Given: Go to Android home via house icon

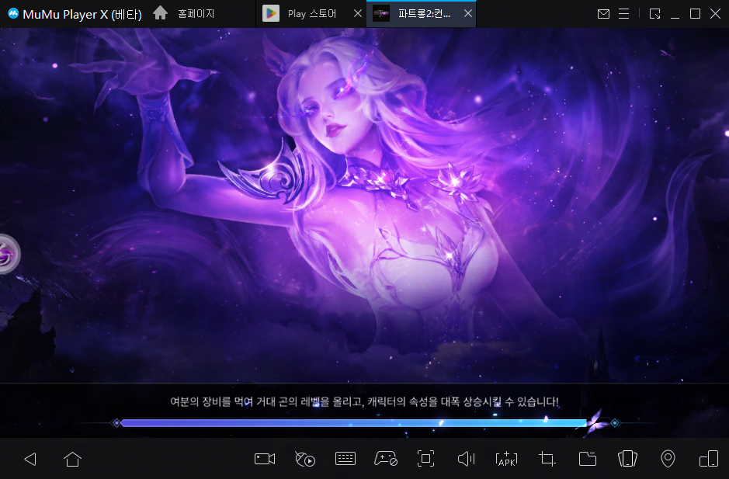Looking at the screenshot, I should point(72,460).
